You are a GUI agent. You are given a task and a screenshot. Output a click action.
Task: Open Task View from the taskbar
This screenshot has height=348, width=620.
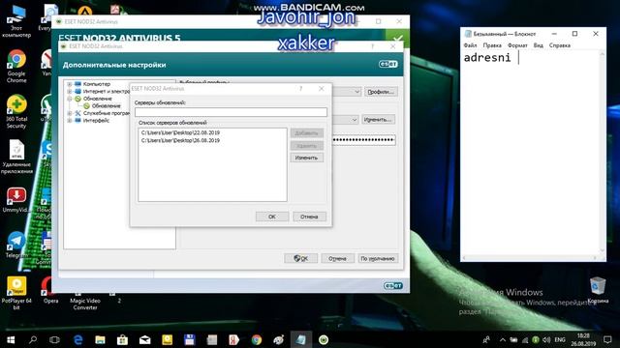coord(54,339)
